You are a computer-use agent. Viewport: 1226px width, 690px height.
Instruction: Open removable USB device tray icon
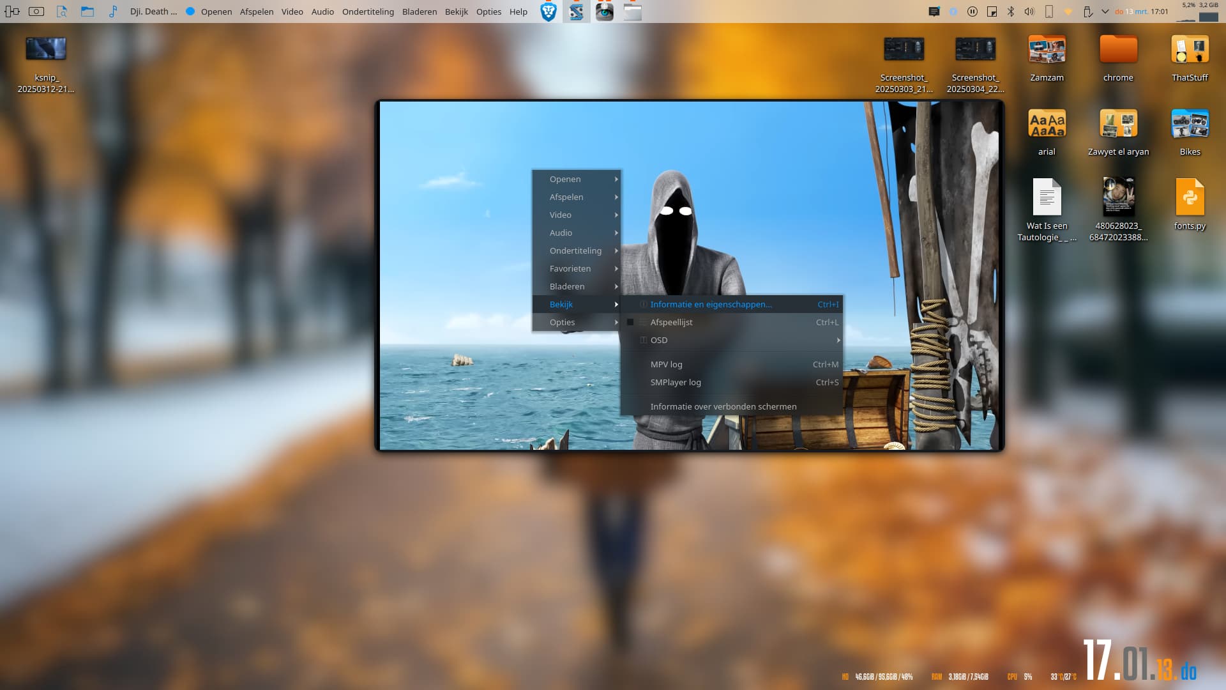coord(1087,11)
